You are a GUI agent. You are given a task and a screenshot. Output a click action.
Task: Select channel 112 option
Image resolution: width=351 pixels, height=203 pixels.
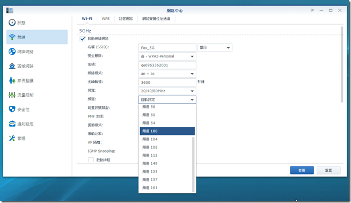pyautogui.click(x=166, y=155)
